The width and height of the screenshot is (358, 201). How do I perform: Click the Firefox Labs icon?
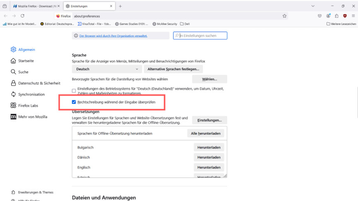pyautogui.click(x=14, y=105)
